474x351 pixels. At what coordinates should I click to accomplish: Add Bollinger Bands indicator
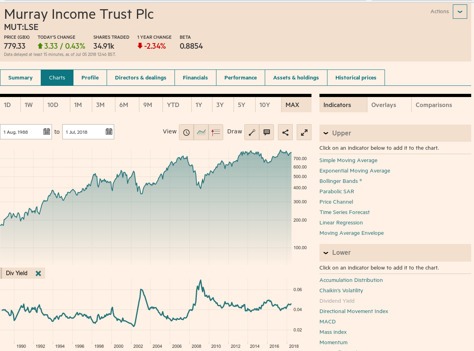[x=340, y=181]
